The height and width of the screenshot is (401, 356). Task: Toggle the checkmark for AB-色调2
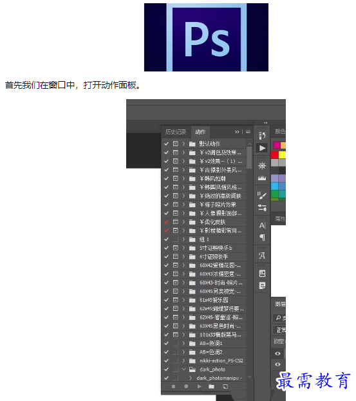pyautogui.click(x=167, y=352)
